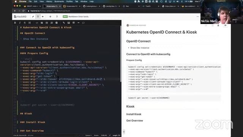
Task: Open the Chrome History menu
Action: pyautogui.click(x=49, y=2)
